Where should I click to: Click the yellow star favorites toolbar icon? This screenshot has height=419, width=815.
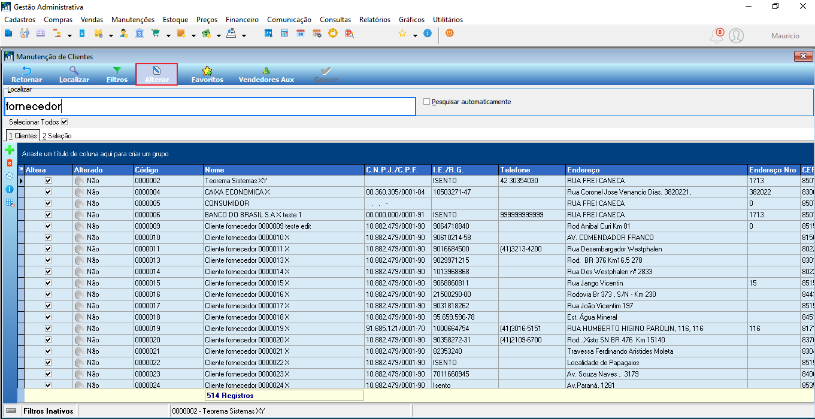click(x=402, y=34)
